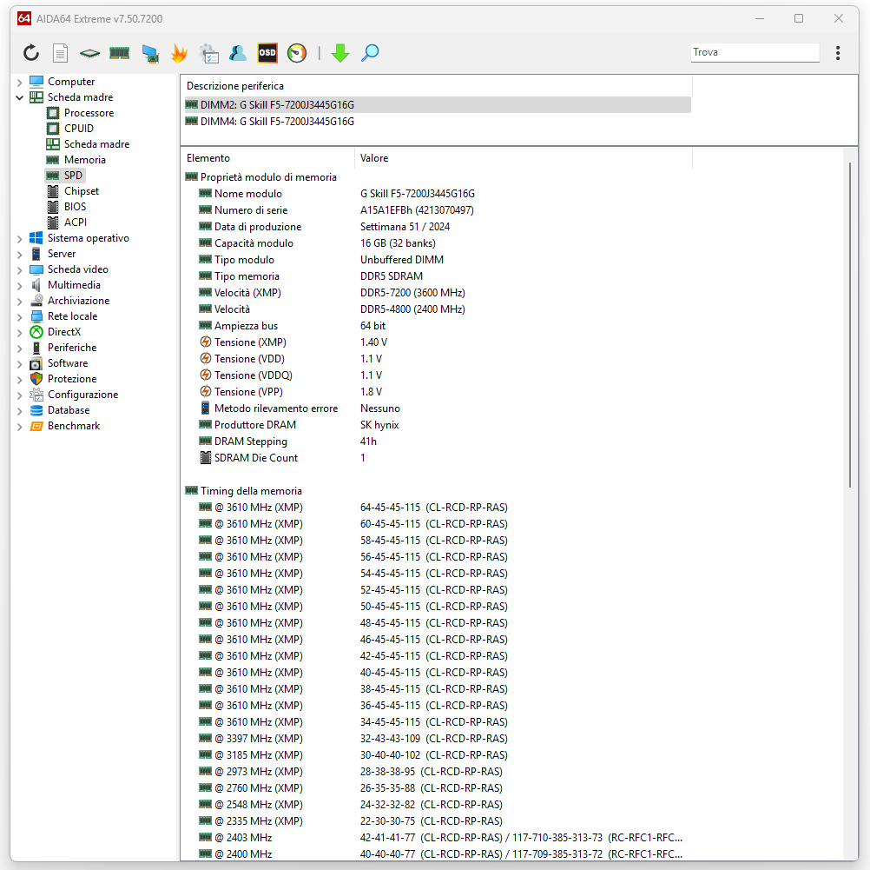Select the 2973 MHz (XMP) timing row

coord(438,772)
